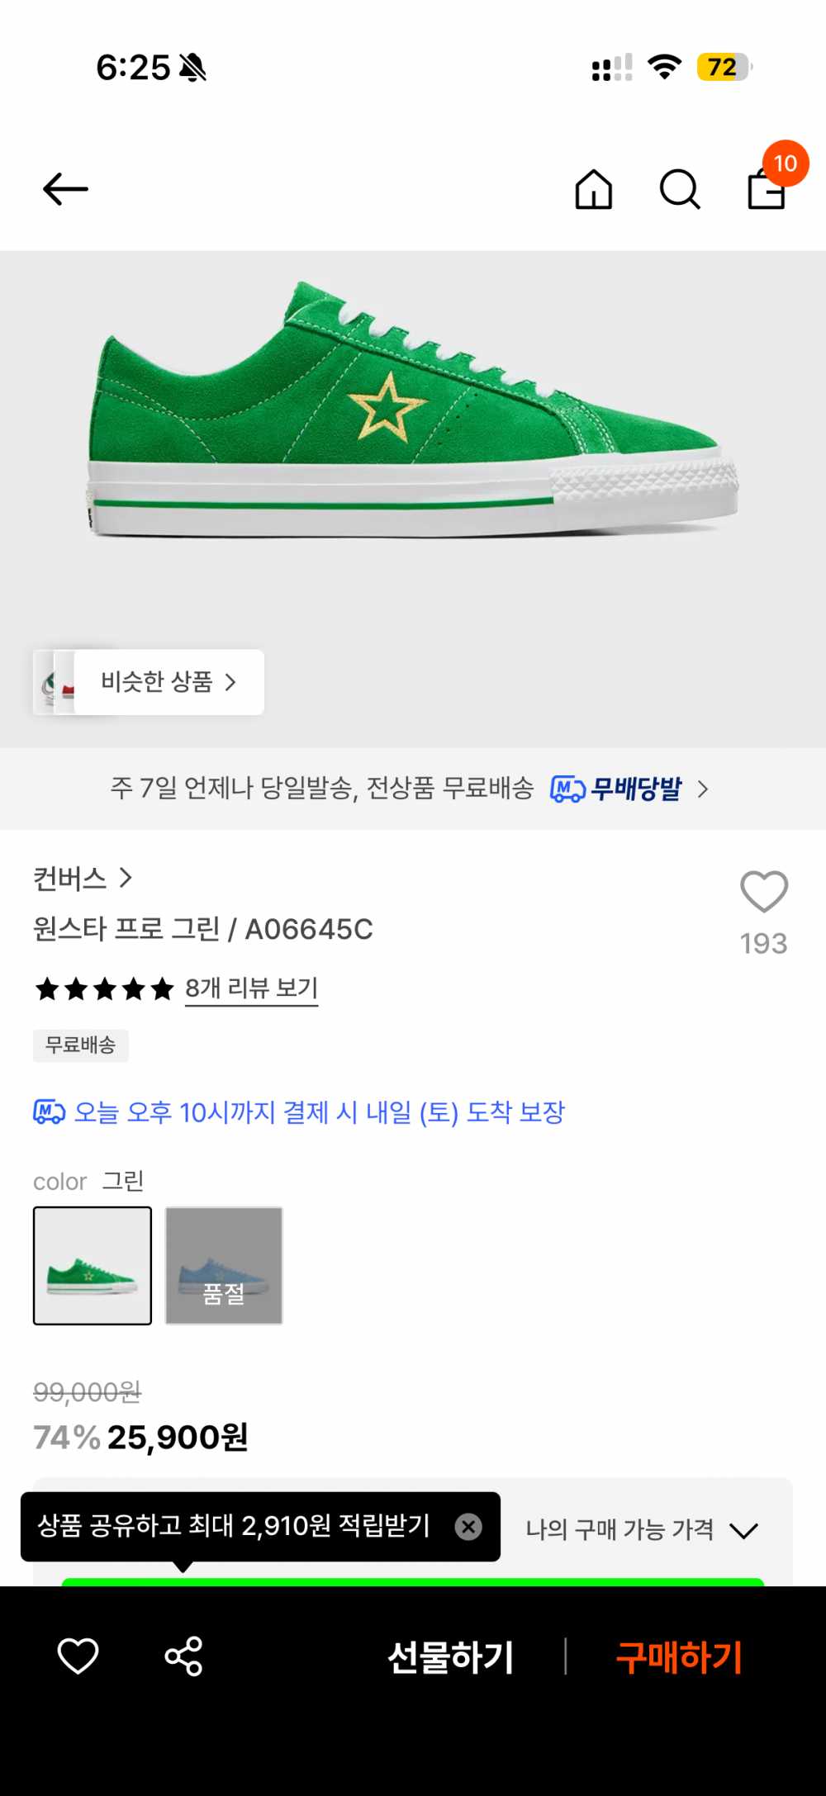Select the green color option thumbnail
Viewport: 826px width, 1796px height.
pyautogui.click(x=93, y=1266)
